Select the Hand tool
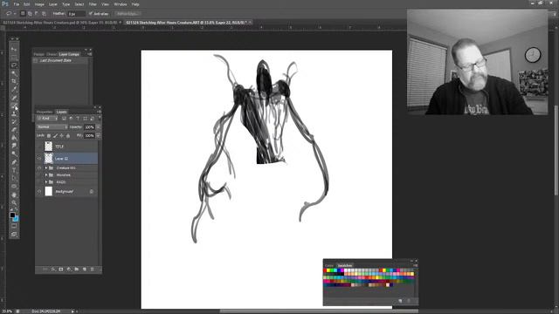 [14, 195]
